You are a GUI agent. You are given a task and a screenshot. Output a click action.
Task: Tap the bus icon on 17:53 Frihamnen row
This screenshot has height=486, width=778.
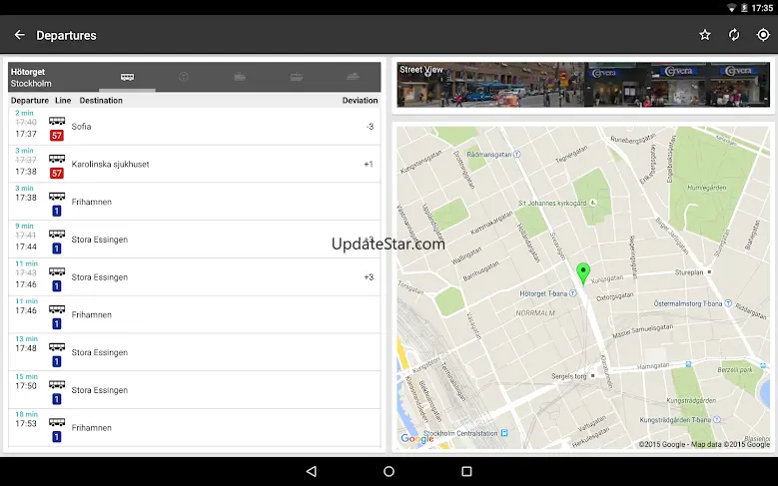pos(57,422)
